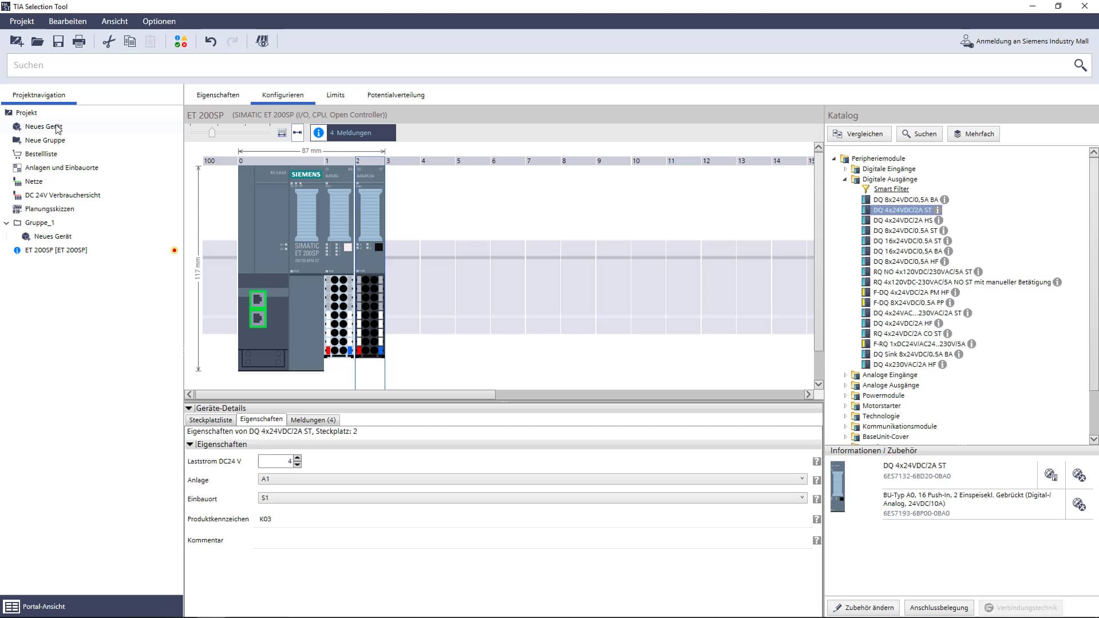This screenshot has width=1099, height=618.
Task: Click the zoom slider handle
Action: 212,133
